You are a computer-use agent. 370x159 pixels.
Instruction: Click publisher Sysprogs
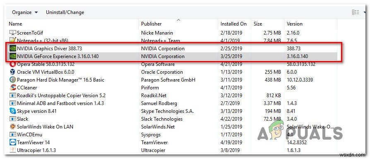[x=151, y=135]
